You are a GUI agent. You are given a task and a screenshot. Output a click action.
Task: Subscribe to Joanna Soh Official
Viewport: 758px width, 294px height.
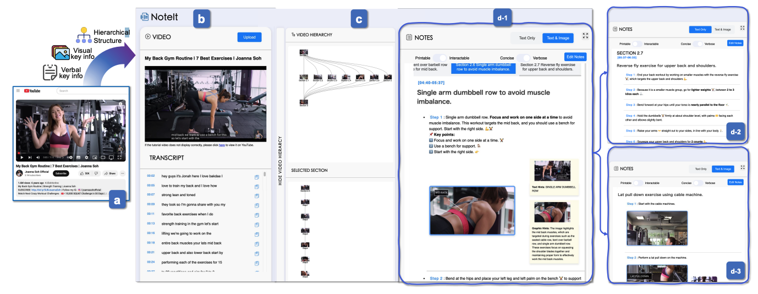(61, 173)
